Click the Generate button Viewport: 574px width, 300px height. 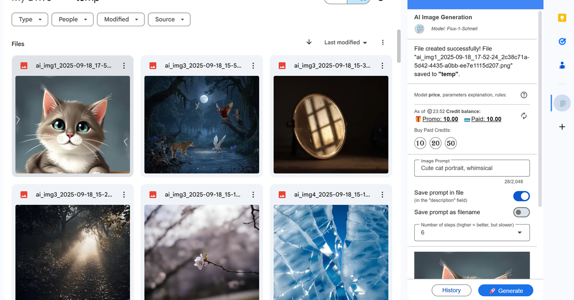[505, 290]
